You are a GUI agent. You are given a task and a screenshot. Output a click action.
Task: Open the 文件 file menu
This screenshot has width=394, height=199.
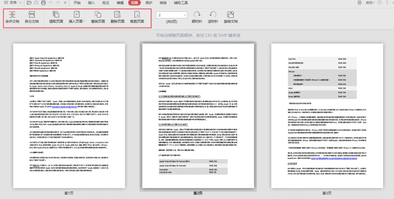click(x=12, y=3)
